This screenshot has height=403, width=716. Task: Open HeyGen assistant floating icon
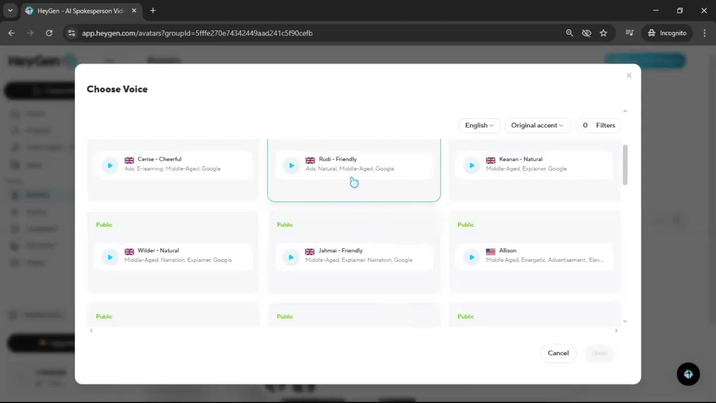688,374
